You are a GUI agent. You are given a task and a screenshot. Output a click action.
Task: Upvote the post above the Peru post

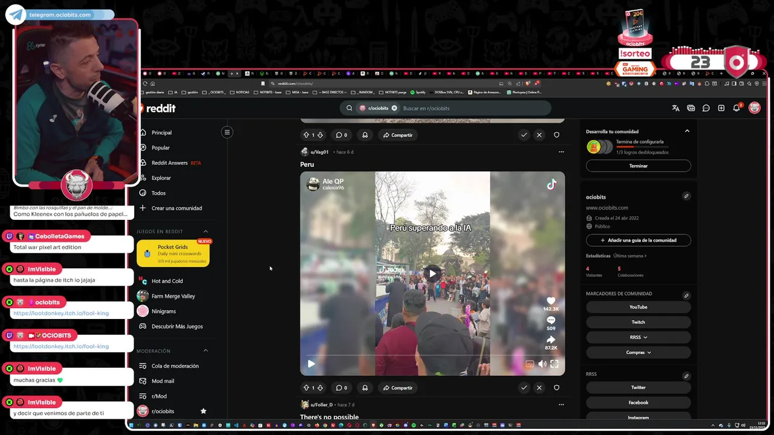tap(306, 135)
